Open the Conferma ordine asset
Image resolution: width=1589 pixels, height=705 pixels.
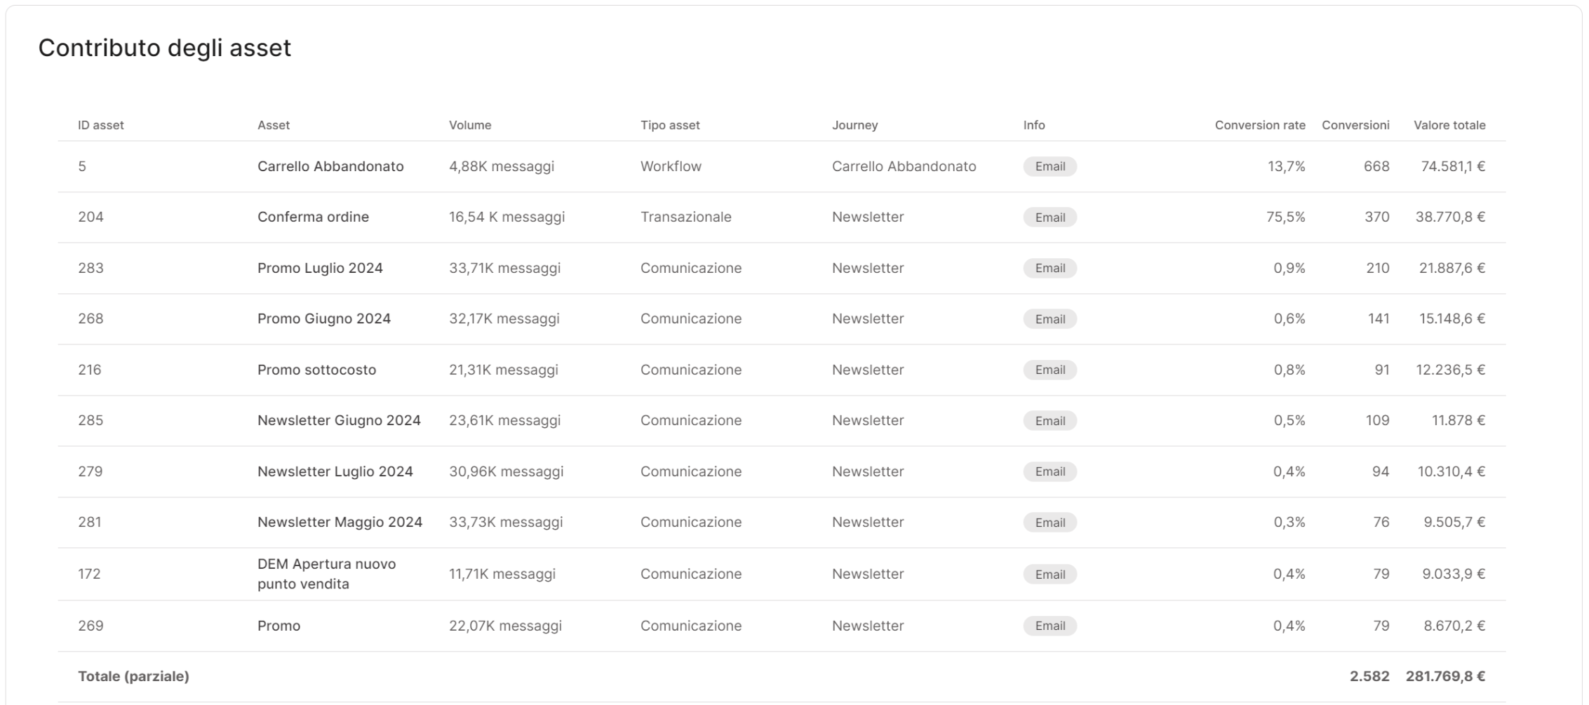[x=313, y=217]
